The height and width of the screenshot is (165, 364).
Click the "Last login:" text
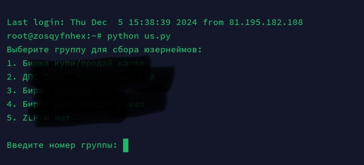(36, 22)
